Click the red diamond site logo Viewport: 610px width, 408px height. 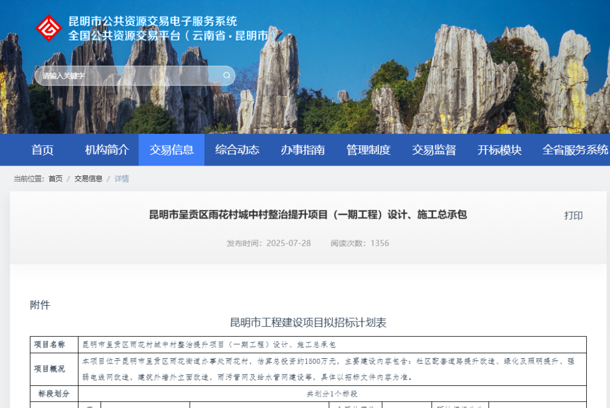[x=49, y=28]
